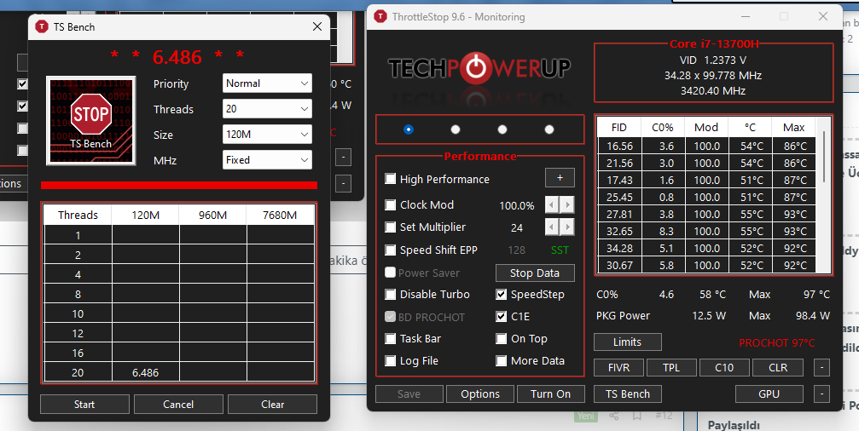This screenshot has width=859, height=431.
Task: Click the TS Bench title bar logo icon
Action: pos(42,26)
